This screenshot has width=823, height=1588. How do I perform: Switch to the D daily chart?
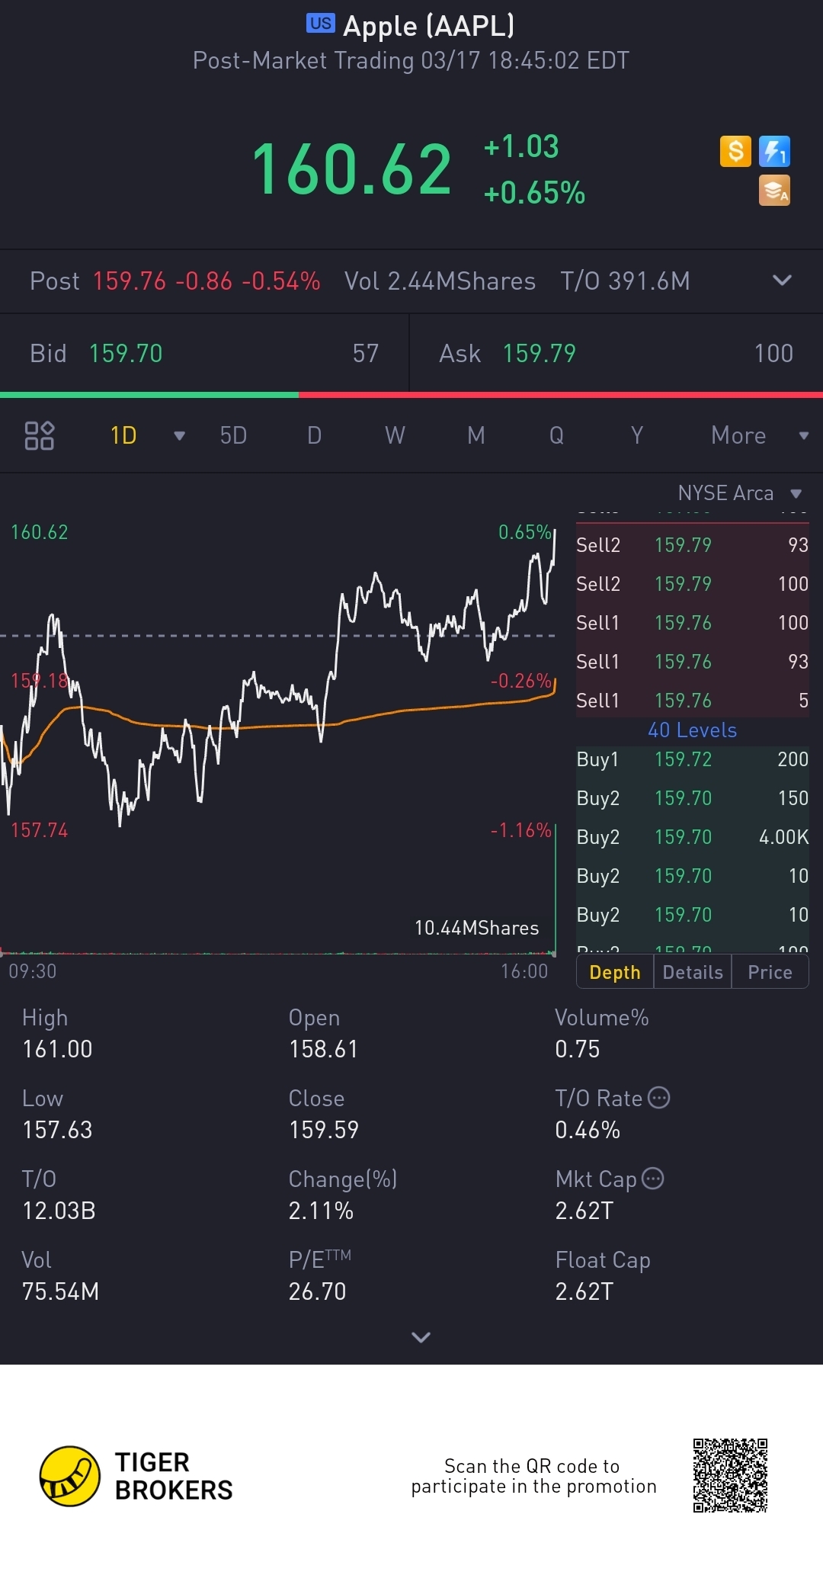point(314,435)
